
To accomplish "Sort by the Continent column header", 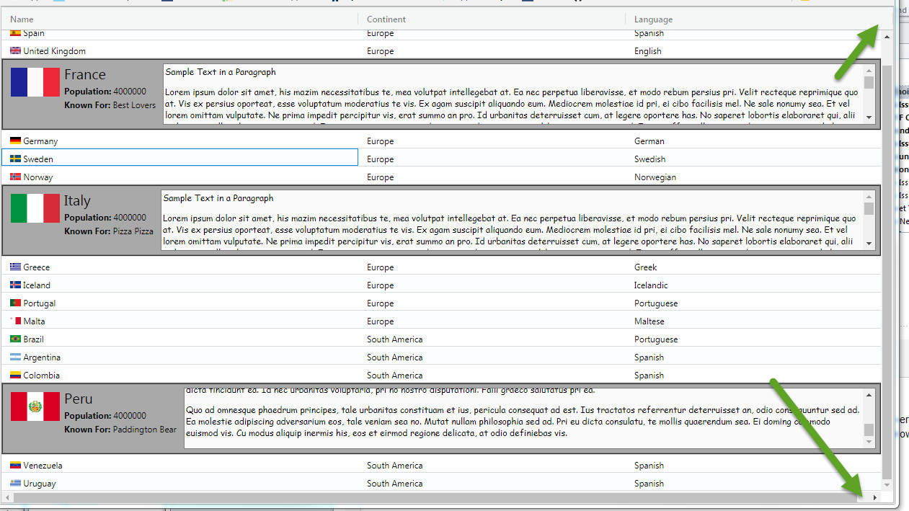I will point(386,19).
